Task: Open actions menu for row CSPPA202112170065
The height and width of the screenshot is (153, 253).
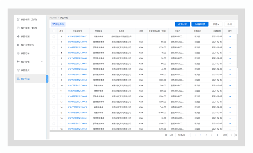Action: pos(230,75)
